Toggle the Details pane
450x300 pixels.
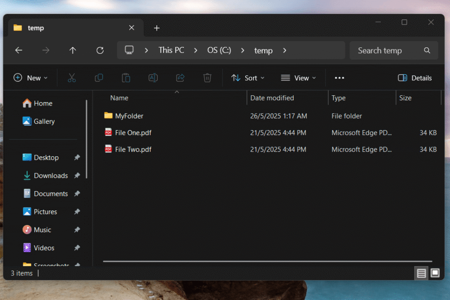pos(415,78)
